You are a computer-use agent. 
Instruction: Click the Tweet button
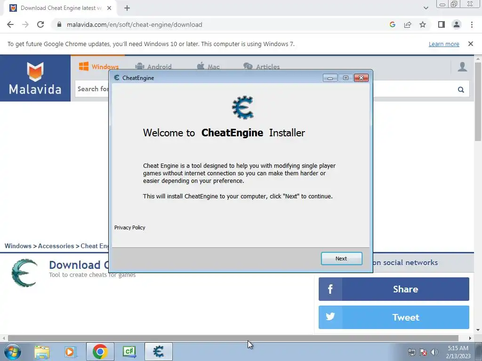(394, 317)
